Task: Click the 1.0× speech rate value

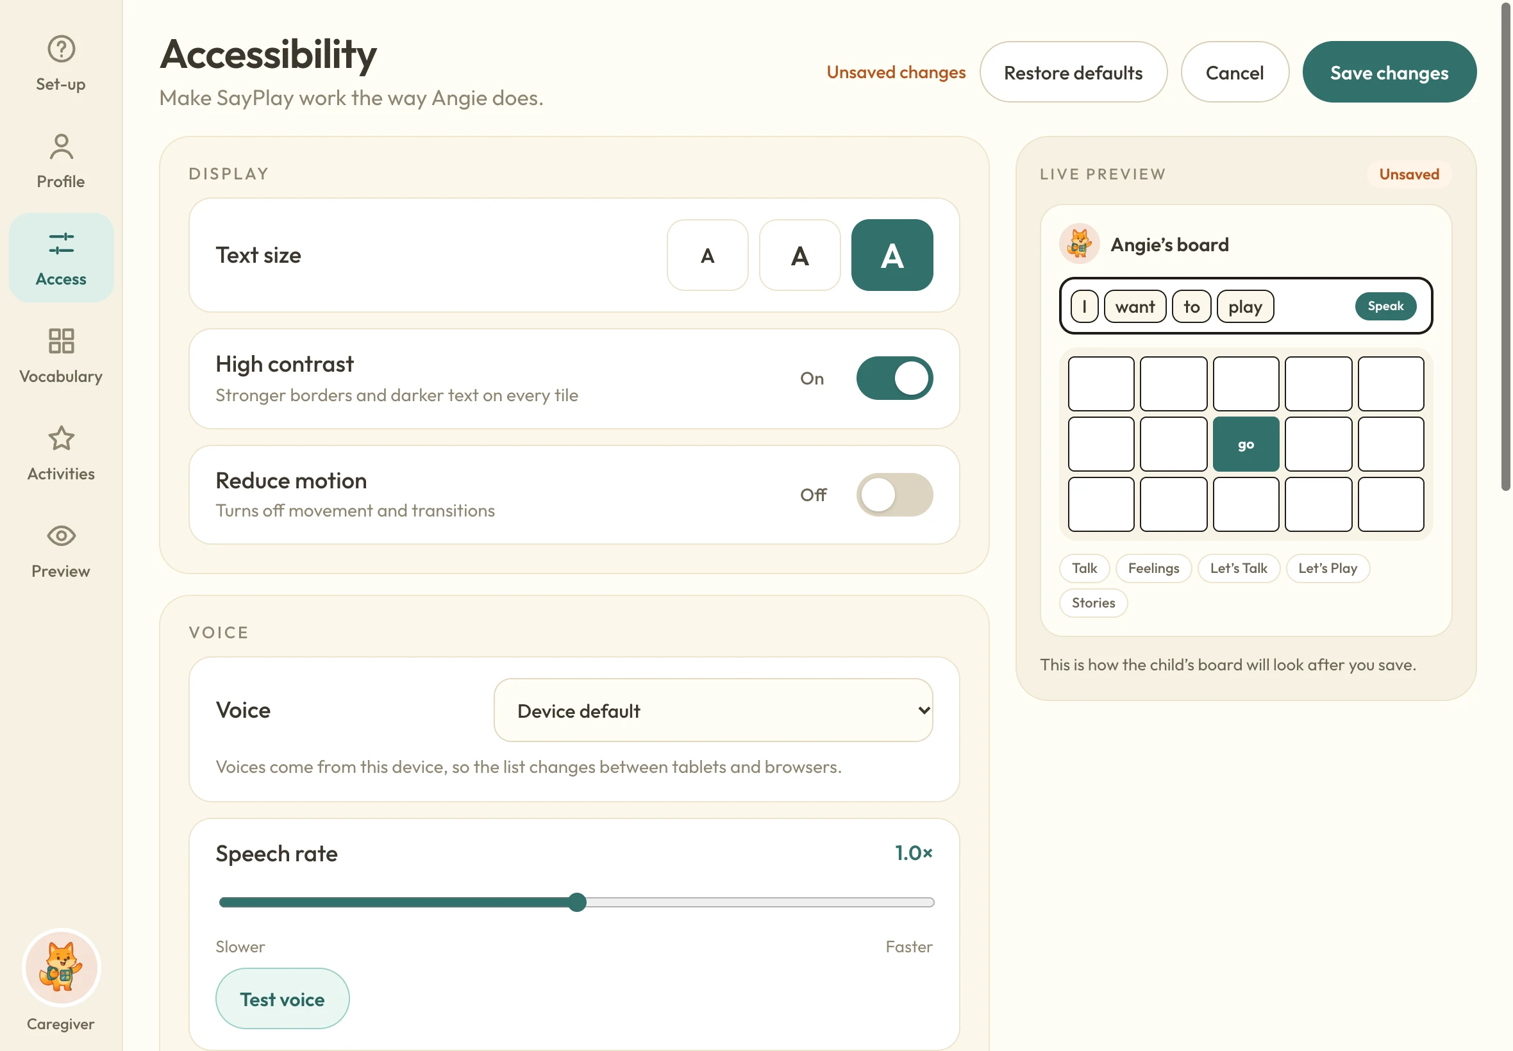Action: tap(914, 854)
